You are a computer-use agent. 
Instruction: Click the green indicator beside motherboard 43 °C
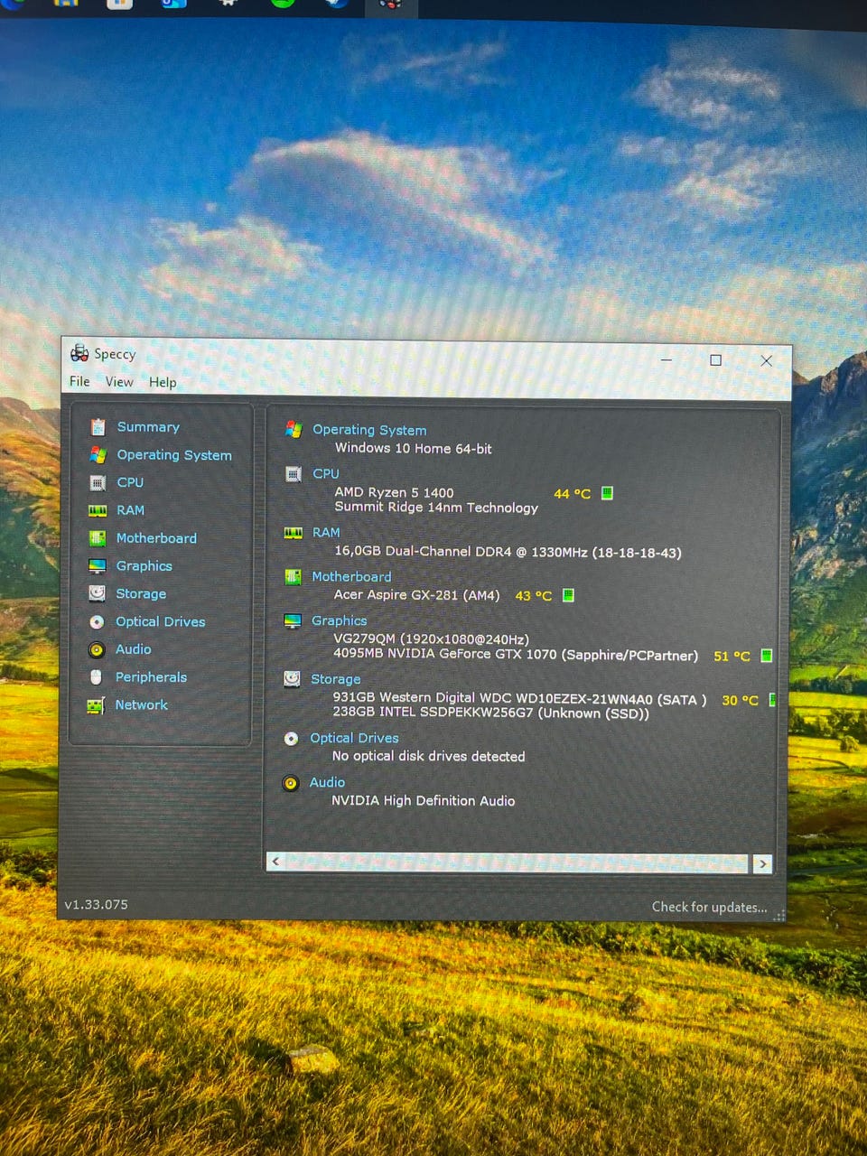568,595
